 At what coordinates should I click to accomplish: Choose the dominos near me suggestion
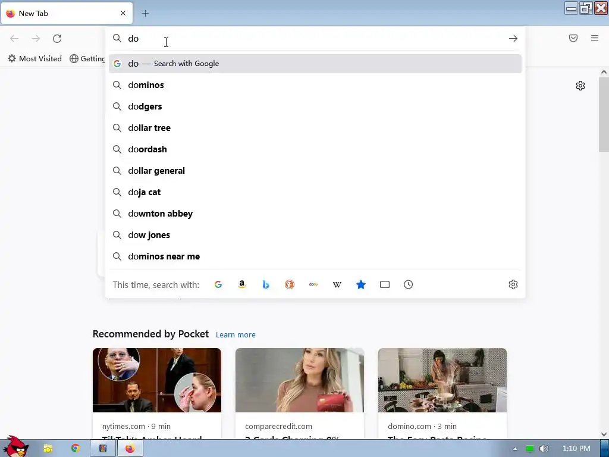[x=315, y=256]
